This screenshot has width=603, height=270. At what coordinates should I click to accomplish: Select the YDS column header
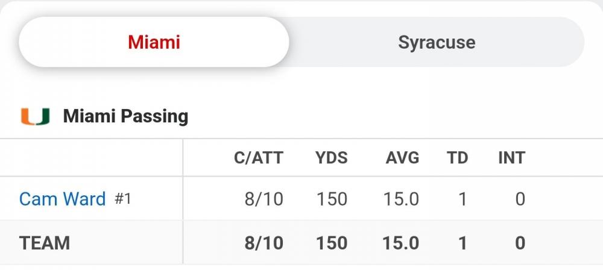click(332, 158)
